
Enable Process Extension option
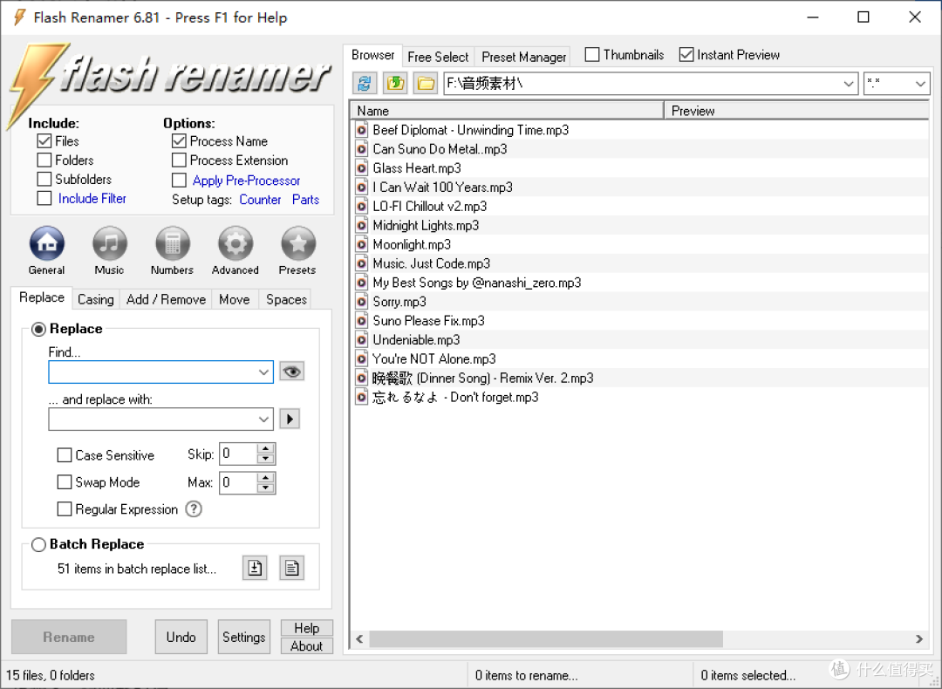179,160
